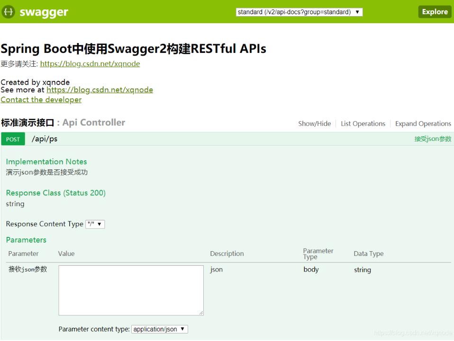Click inside the json body textarea

pyautogui.click(x=130, y=289)
